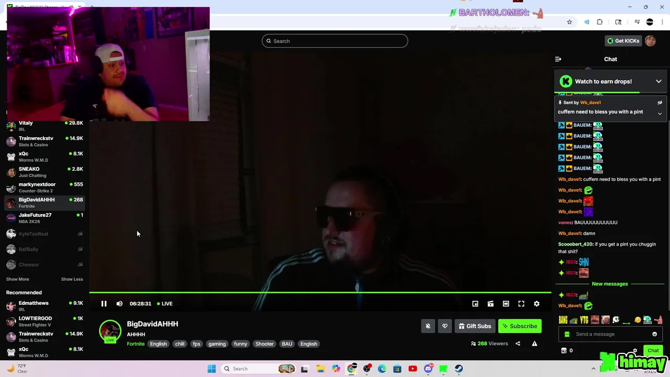This screenshot has height=377, width=670.
Task: Toggle notifications bell for BigDavidAHHH
Action: click(428, 326)
